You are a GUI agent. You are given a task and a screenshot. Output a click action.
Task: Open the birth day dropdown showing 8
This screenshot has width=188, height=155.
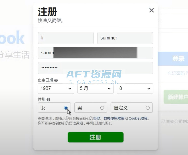point(135,88)
